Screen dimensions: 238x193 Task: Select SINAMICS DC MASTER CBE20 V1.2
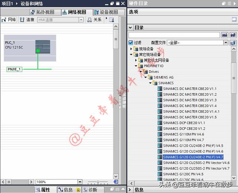[x=190, y=94]
